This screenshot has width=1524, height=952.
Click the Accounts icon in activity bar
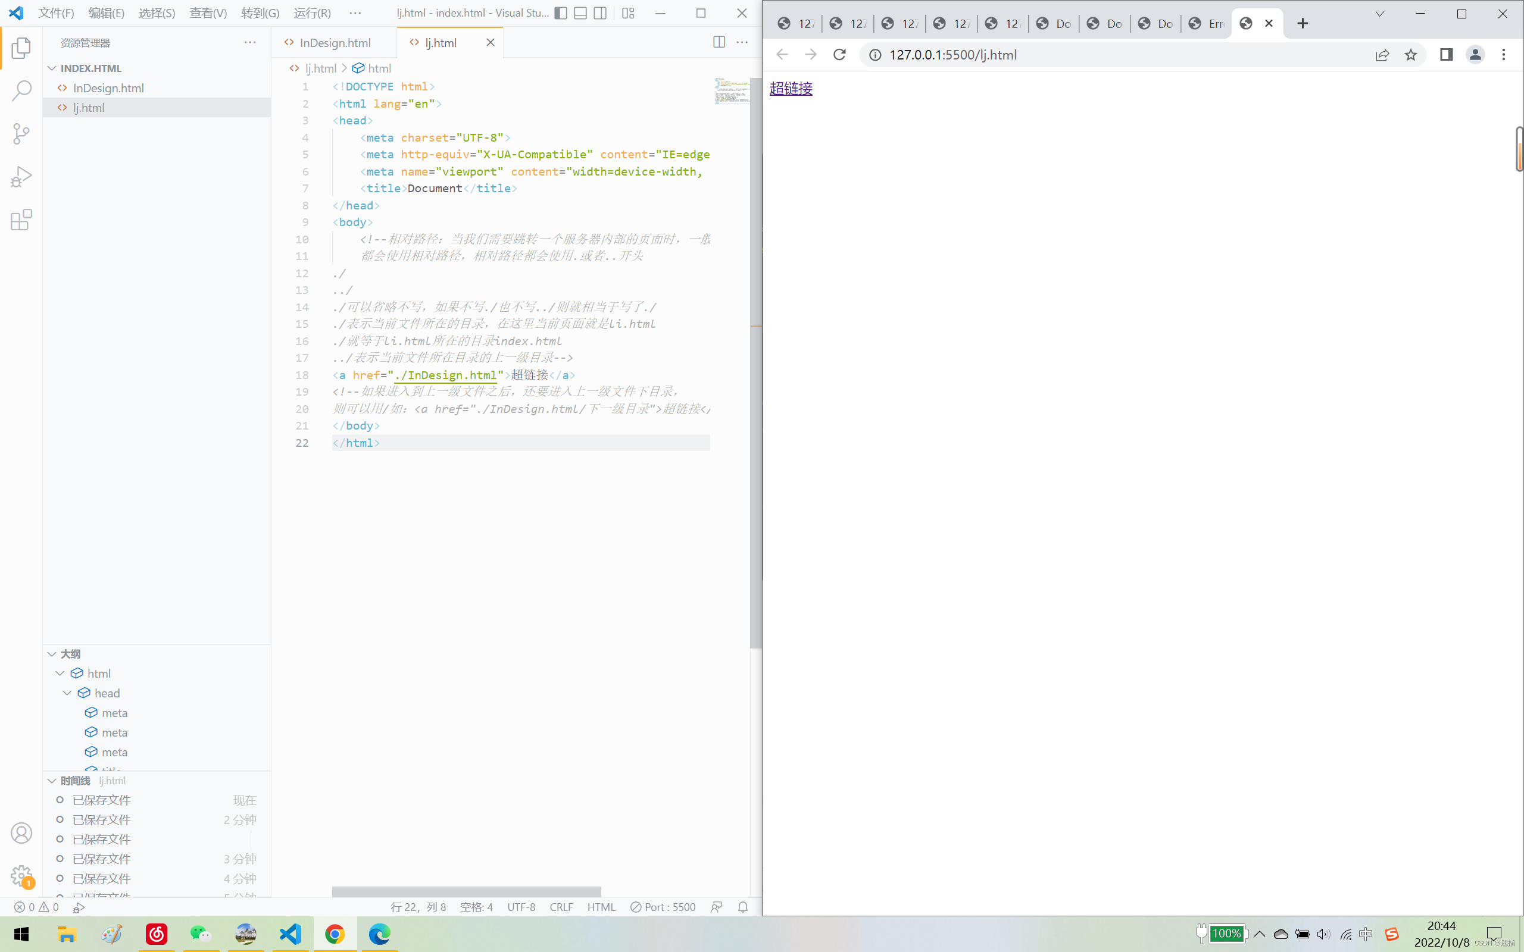click(21, 832)
